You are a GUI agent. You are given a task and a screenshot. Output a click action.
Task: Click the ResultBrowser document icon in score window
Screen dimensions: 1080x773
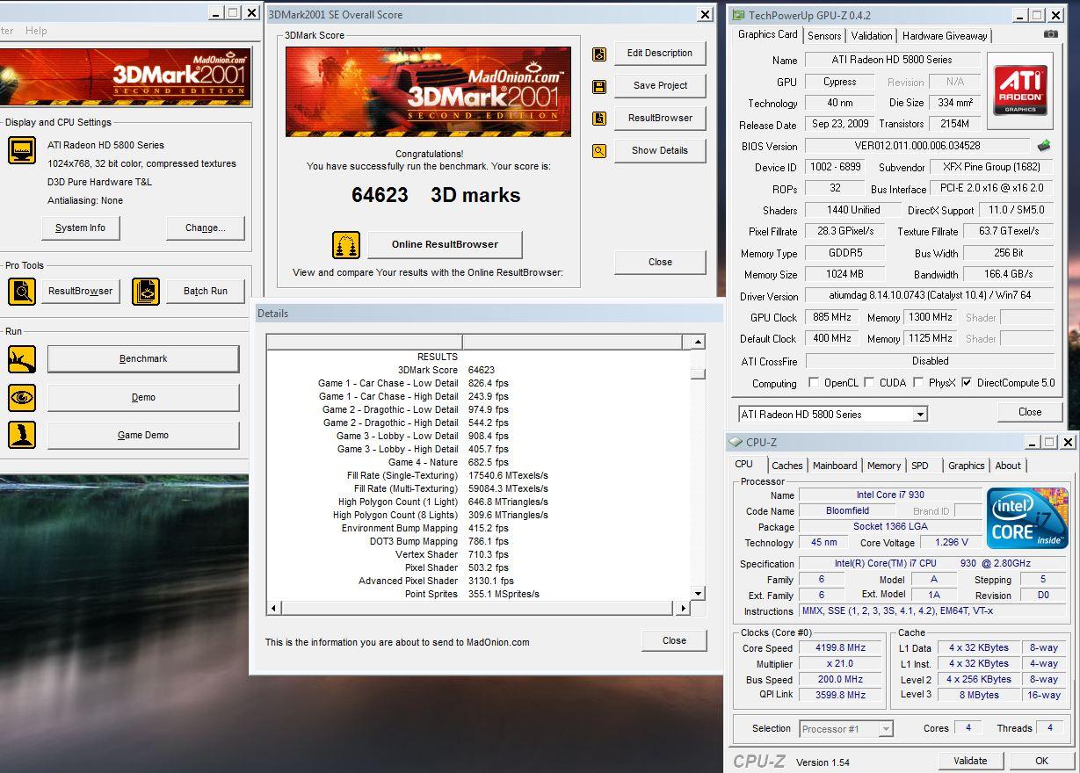[x=599, y=119]
